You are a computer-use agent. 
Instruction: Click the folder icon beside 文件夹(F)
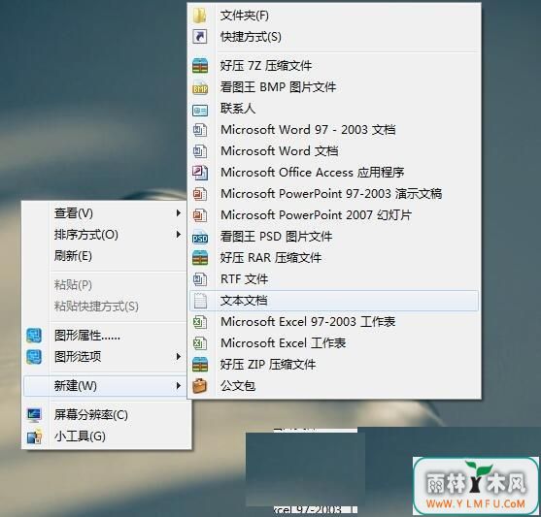pyautogui.click(x=200, y=16)
